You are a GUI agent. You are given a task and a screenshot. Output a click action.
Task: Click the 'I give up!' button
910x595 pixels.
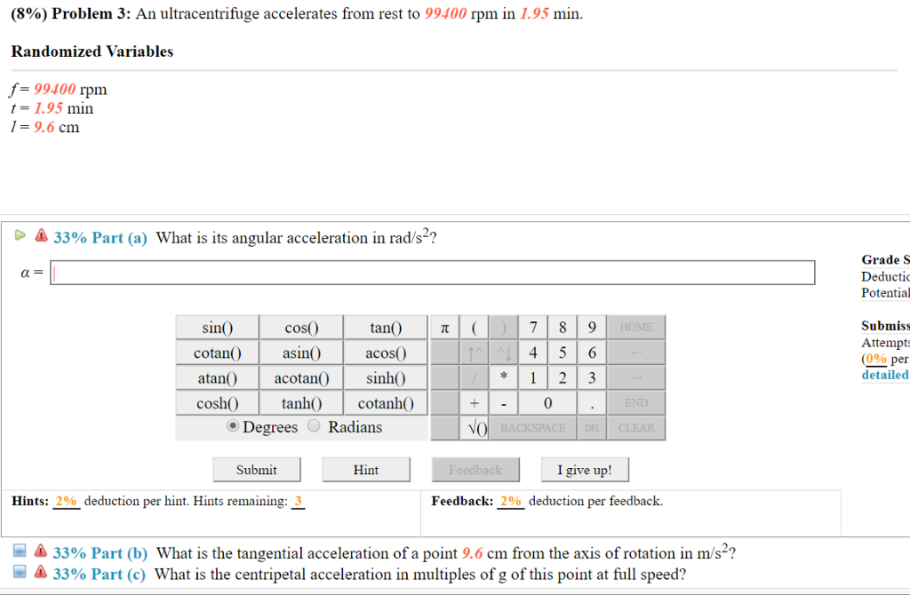pyautogui.click(x=585, y=469)
